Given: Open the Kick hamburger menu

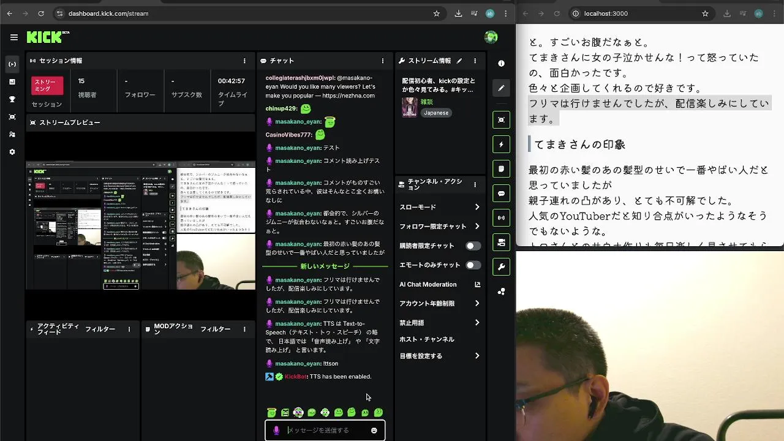Looking at the screenshot, I should click(x=13, y=37).
